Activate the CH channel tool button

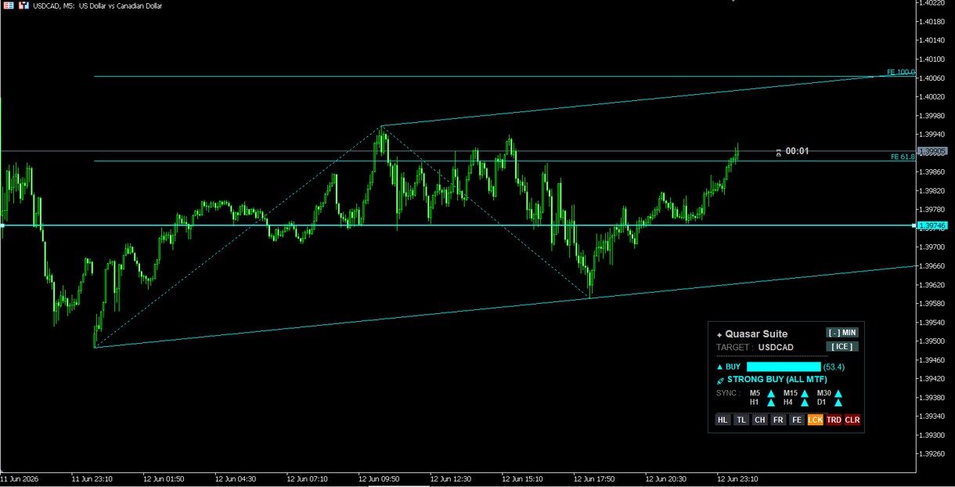759,420
